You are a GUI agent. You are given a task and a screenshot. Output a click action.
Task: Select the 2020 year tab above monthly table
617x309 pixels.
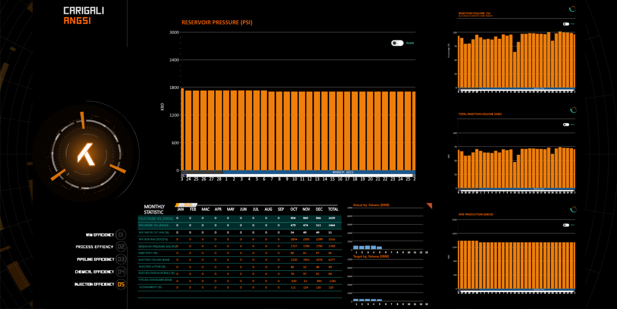click(187, 205)
